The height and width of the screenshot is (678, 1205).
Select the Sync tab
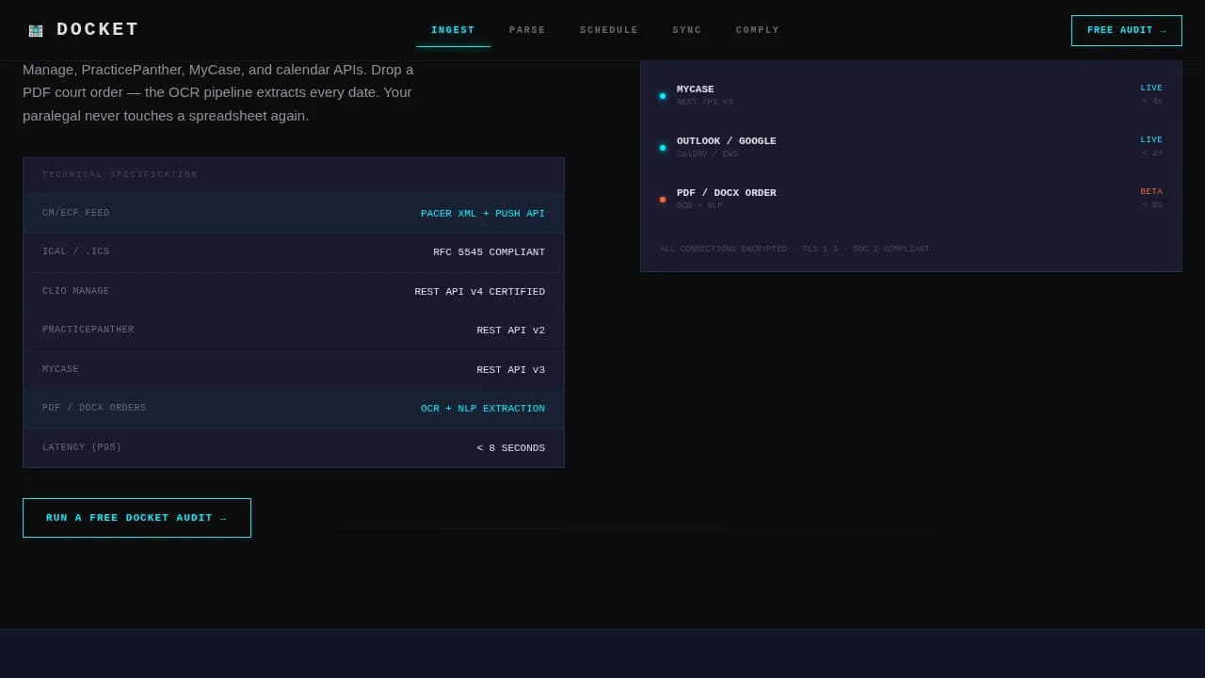click(687, 30)
